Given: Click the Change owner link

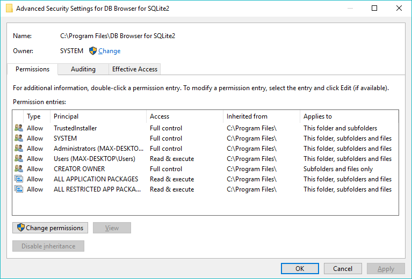Looking at the screenshot, I should pos(109,51).
